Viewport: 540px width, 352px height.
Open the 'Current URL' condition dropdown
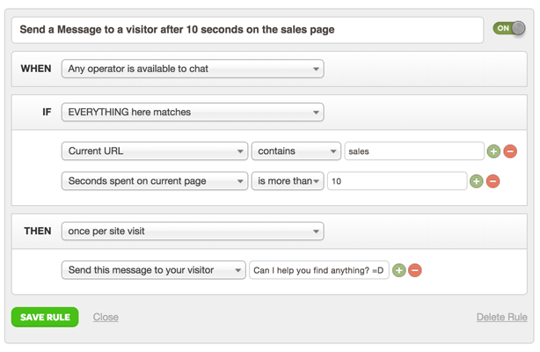tap(154, 151)
